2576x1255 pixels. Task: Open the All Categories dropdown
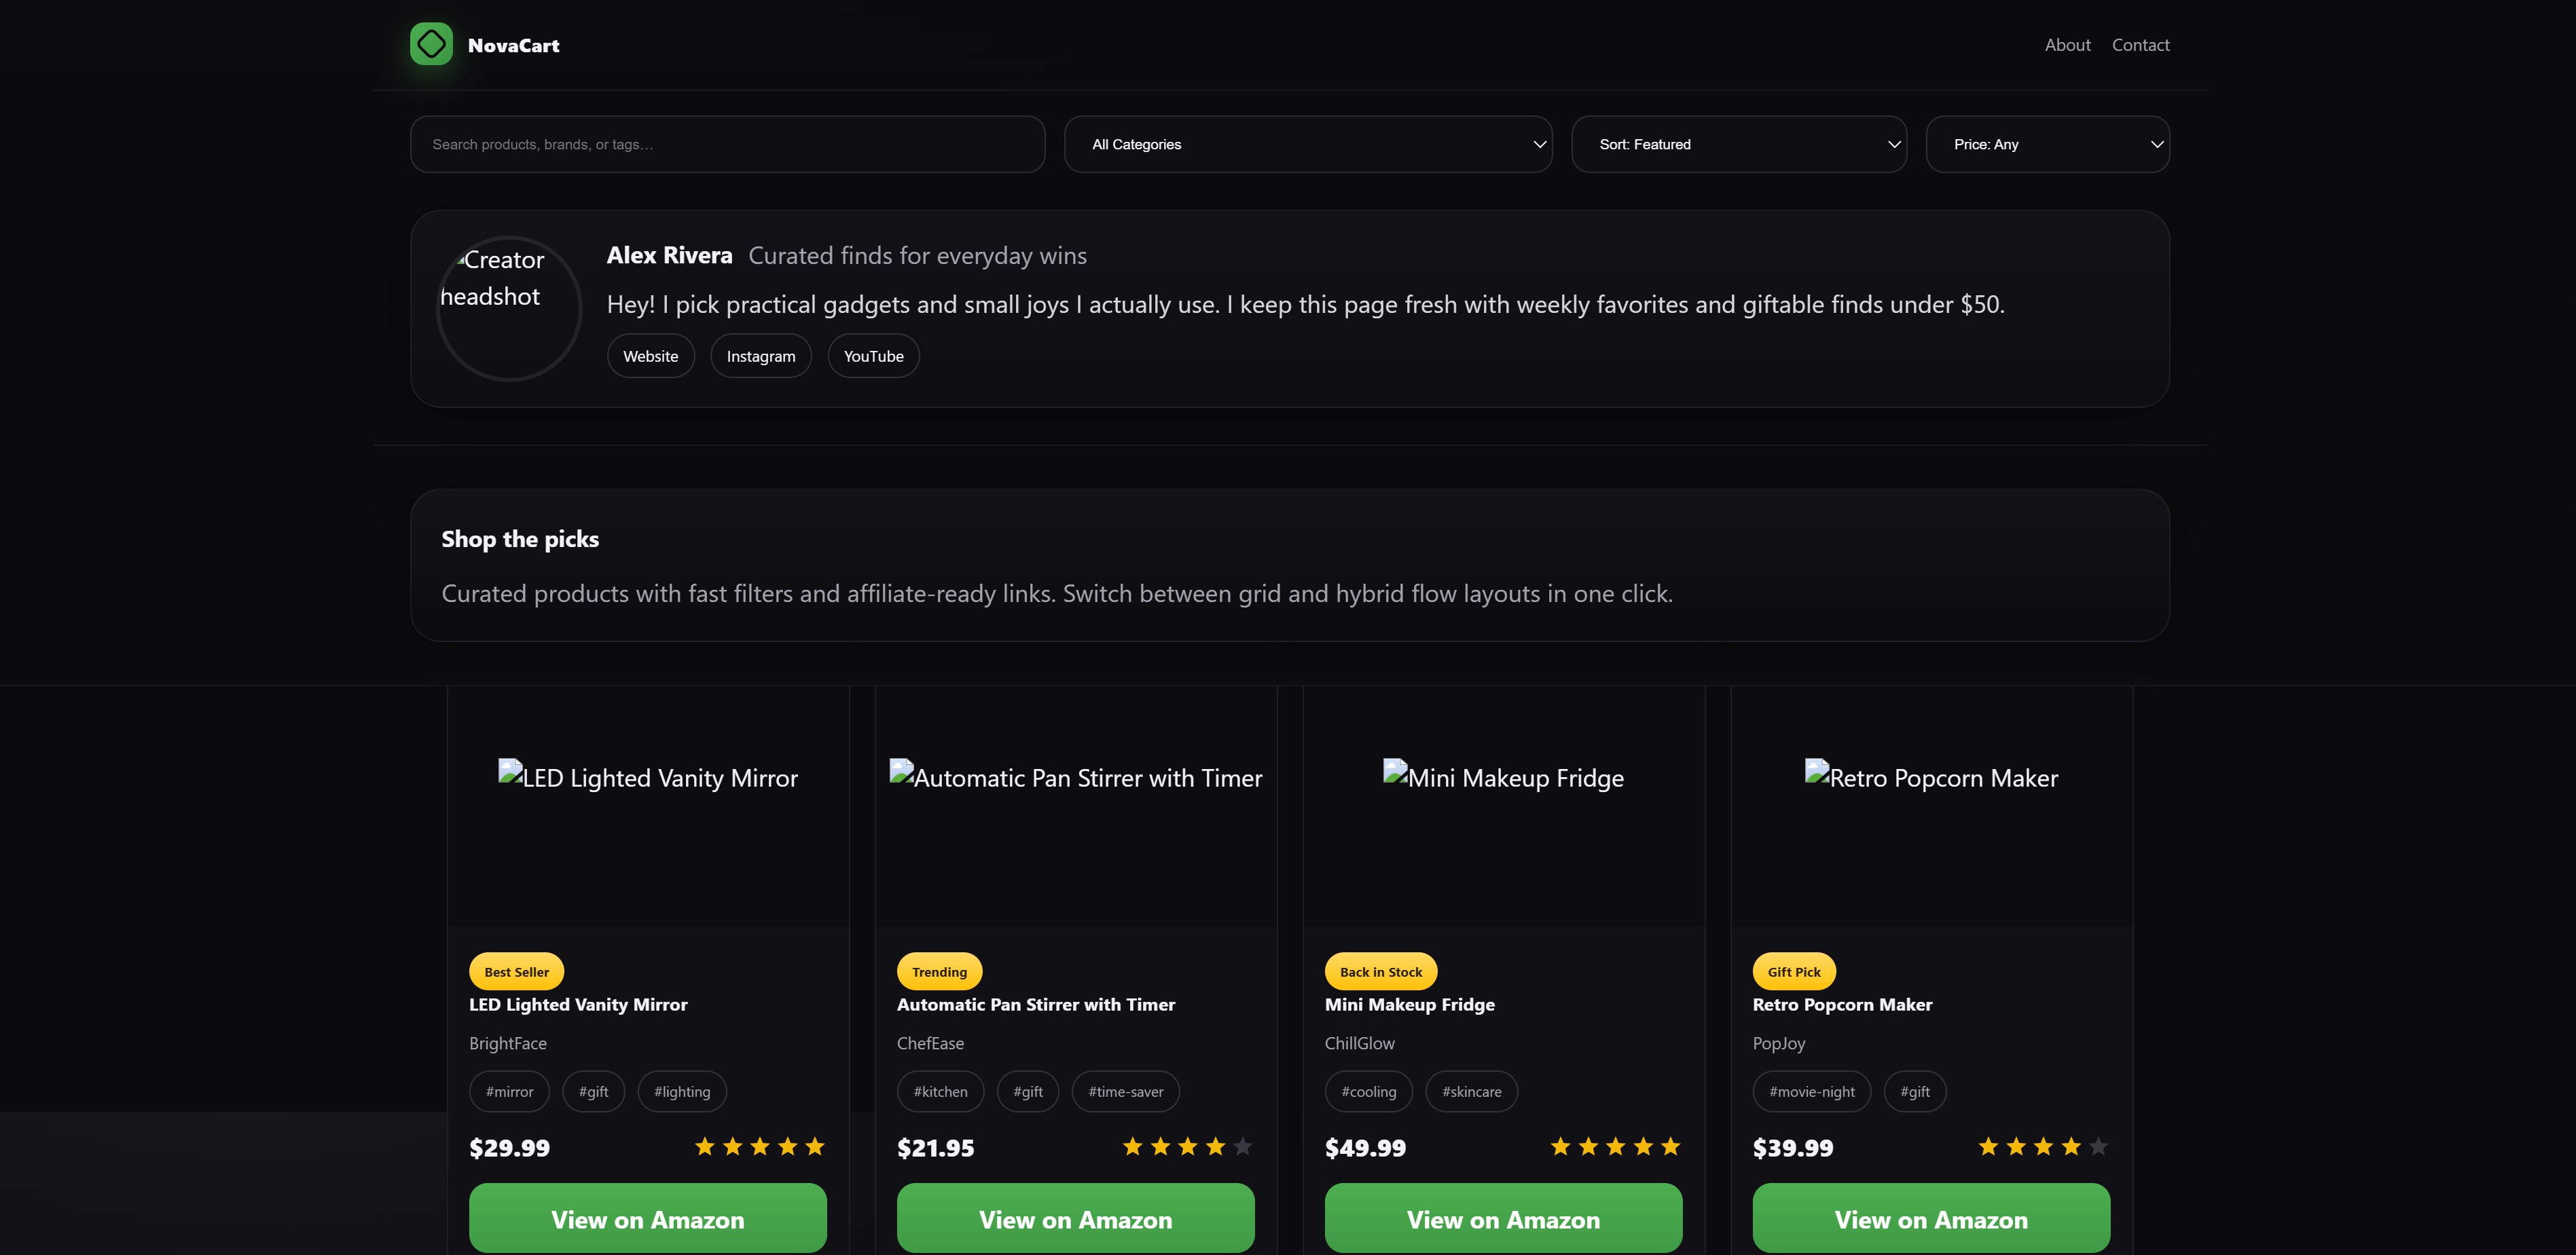point(1307,145)
